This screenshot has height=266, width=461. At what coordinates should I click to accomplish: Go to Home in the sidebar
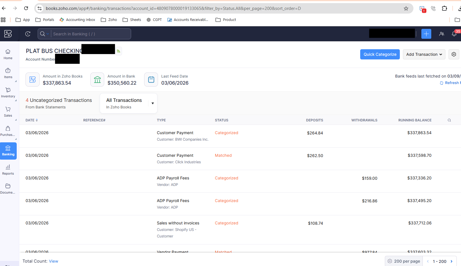click(8, 54)
